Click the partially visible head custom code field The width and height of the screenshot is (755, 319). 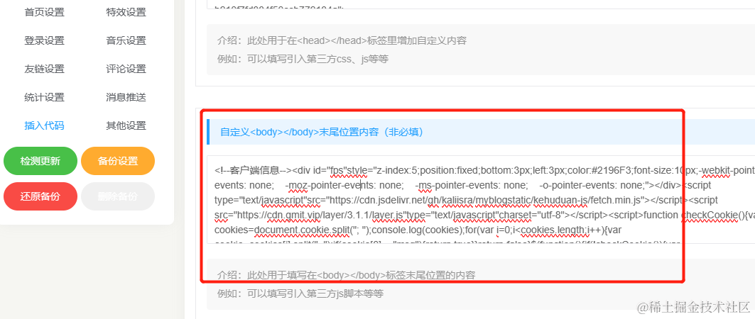481,4
